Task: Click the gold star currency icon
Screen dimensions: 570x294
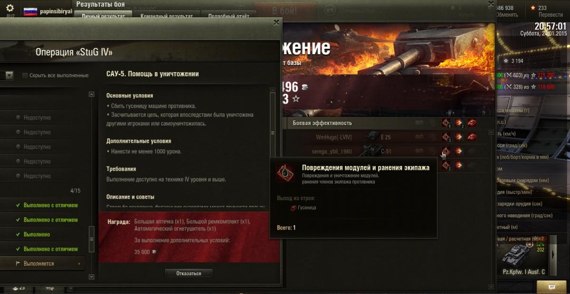Action: pos(533,8)
